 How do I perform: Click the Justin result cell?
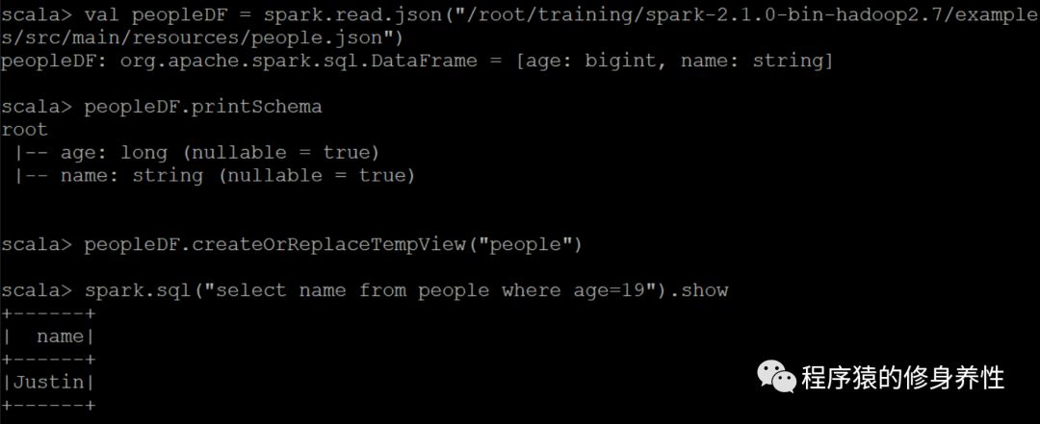point(48,383)
